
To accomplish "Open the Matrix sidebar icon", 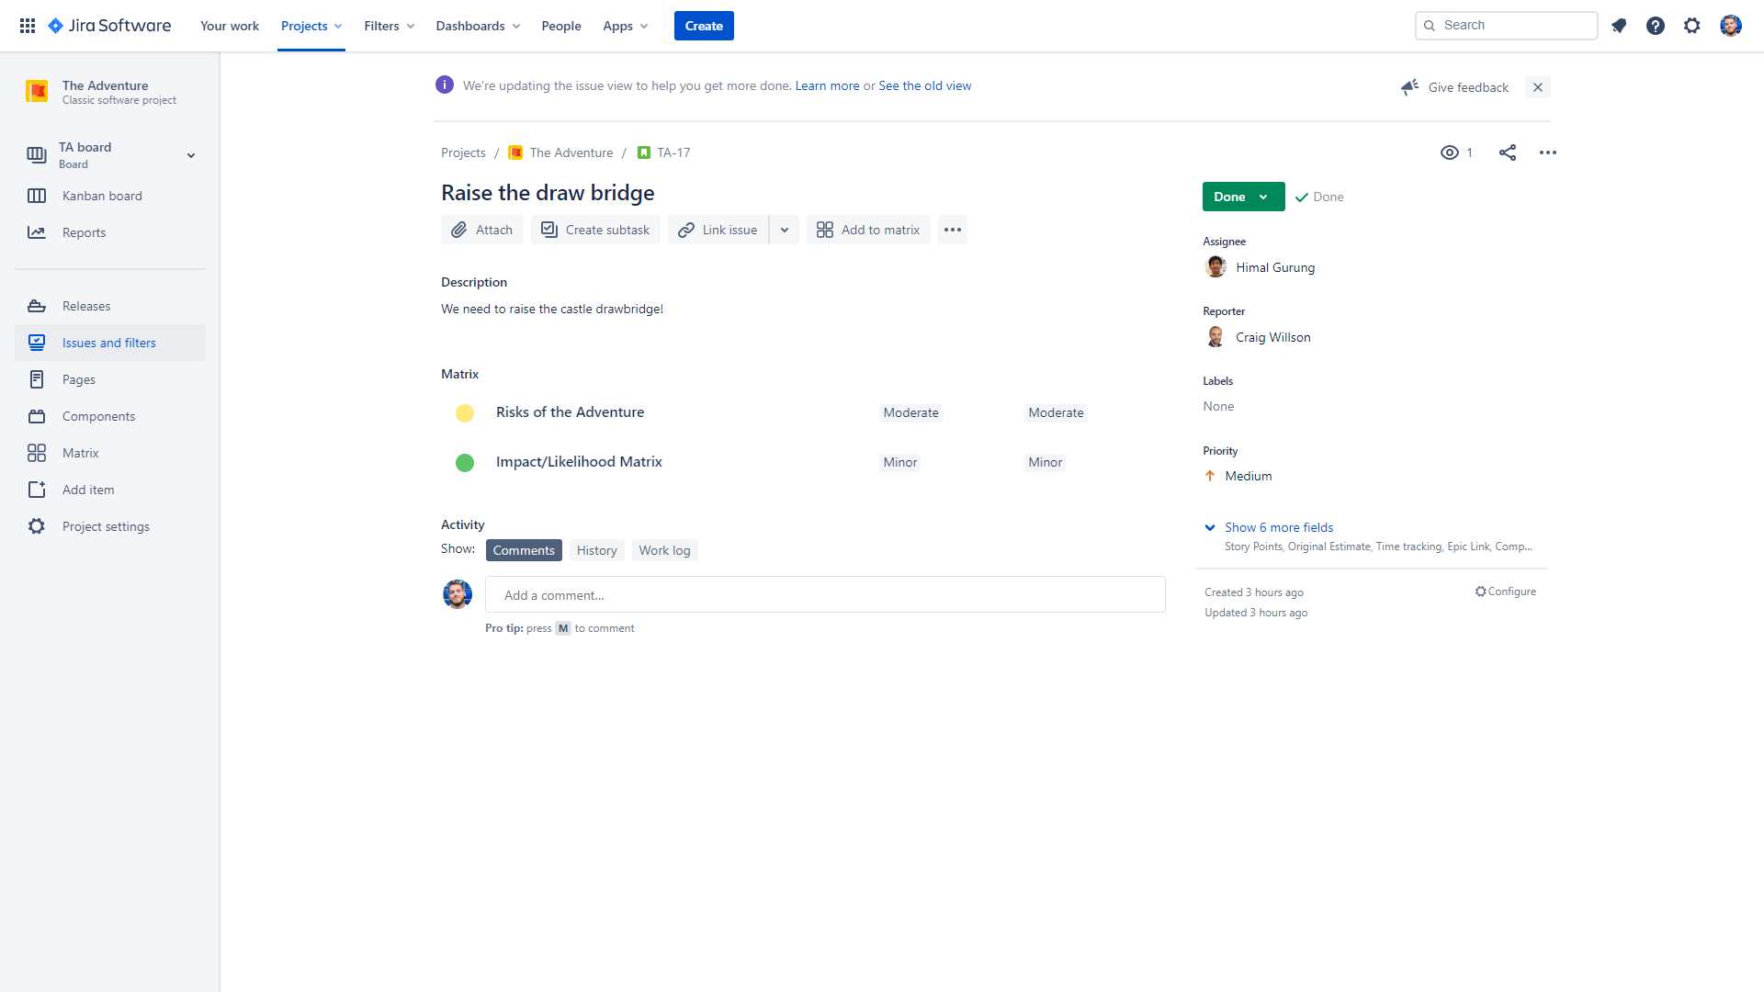I will click(x=37, y=453).
